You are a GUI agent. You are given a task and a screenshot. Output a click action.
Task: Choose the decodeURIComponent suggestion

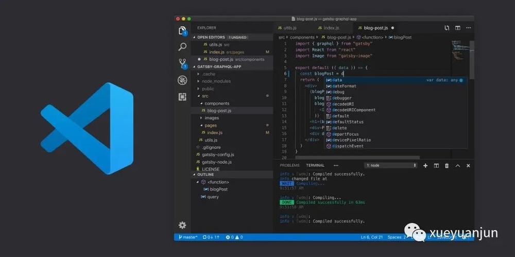tap(396, 110)
